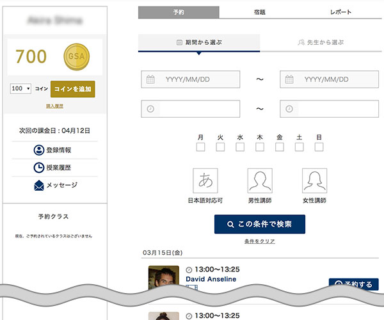Select the 日本語対応可 filter icon
Viewport: 384px width, 320px height.
[205, 180]
